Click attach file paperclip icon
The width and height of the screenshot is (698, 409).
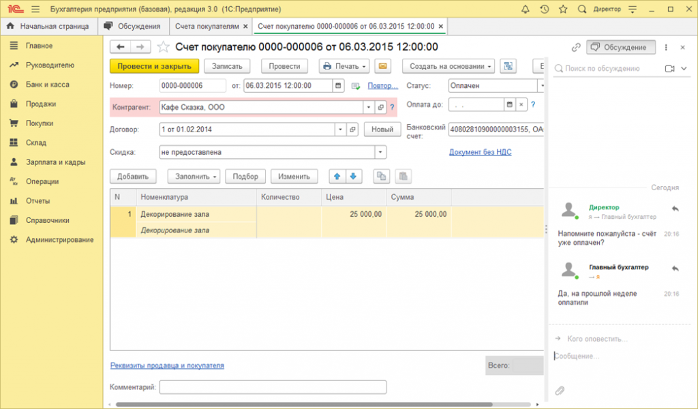point(560,391)
